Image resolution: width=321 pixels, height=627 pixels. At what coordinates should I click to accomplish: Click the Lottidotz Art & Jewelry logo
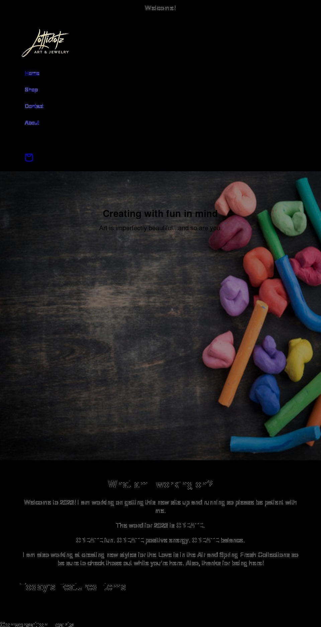45,43
